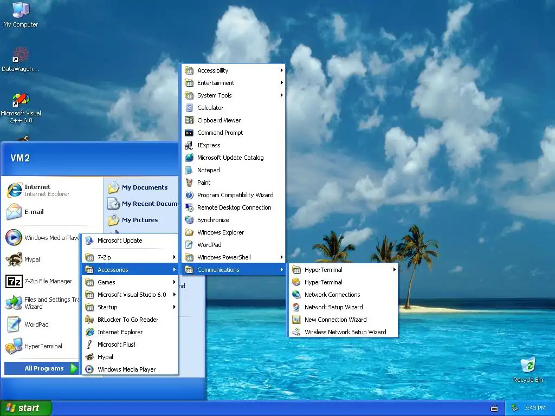Open the My Computer desktop icon
Image resolution: width=555 pixels, height=416 pixels.
(x=21, y=14)
